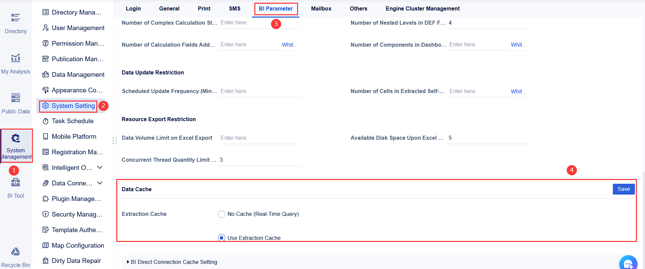Open BI Tool sidebar icon
This screenshot has height=269, width=645.
(x=16, y=182)
